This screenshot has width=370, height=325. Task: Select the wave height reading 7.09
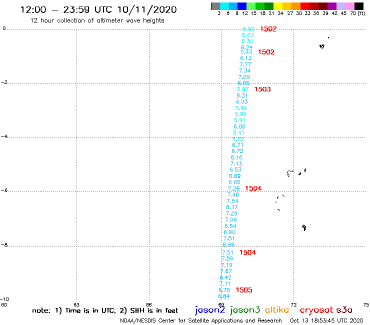click(x=244, y=77)
